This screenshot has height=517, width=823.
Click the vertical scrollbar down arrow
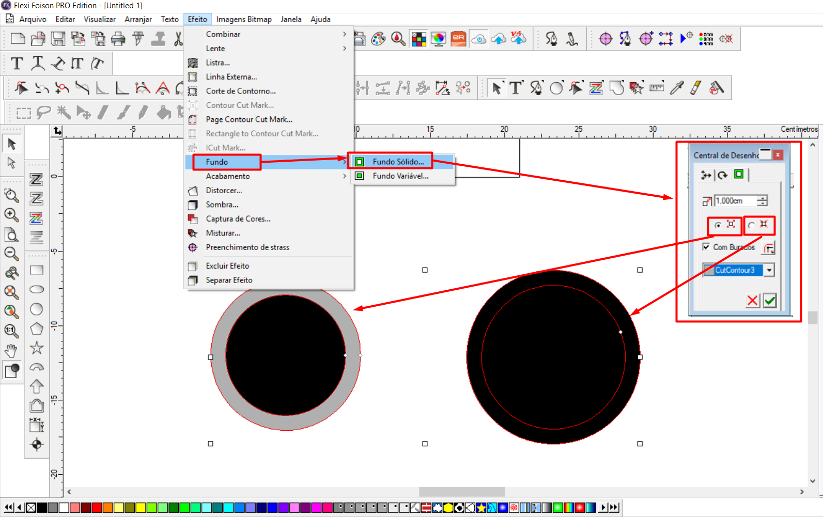coord(813,481)
